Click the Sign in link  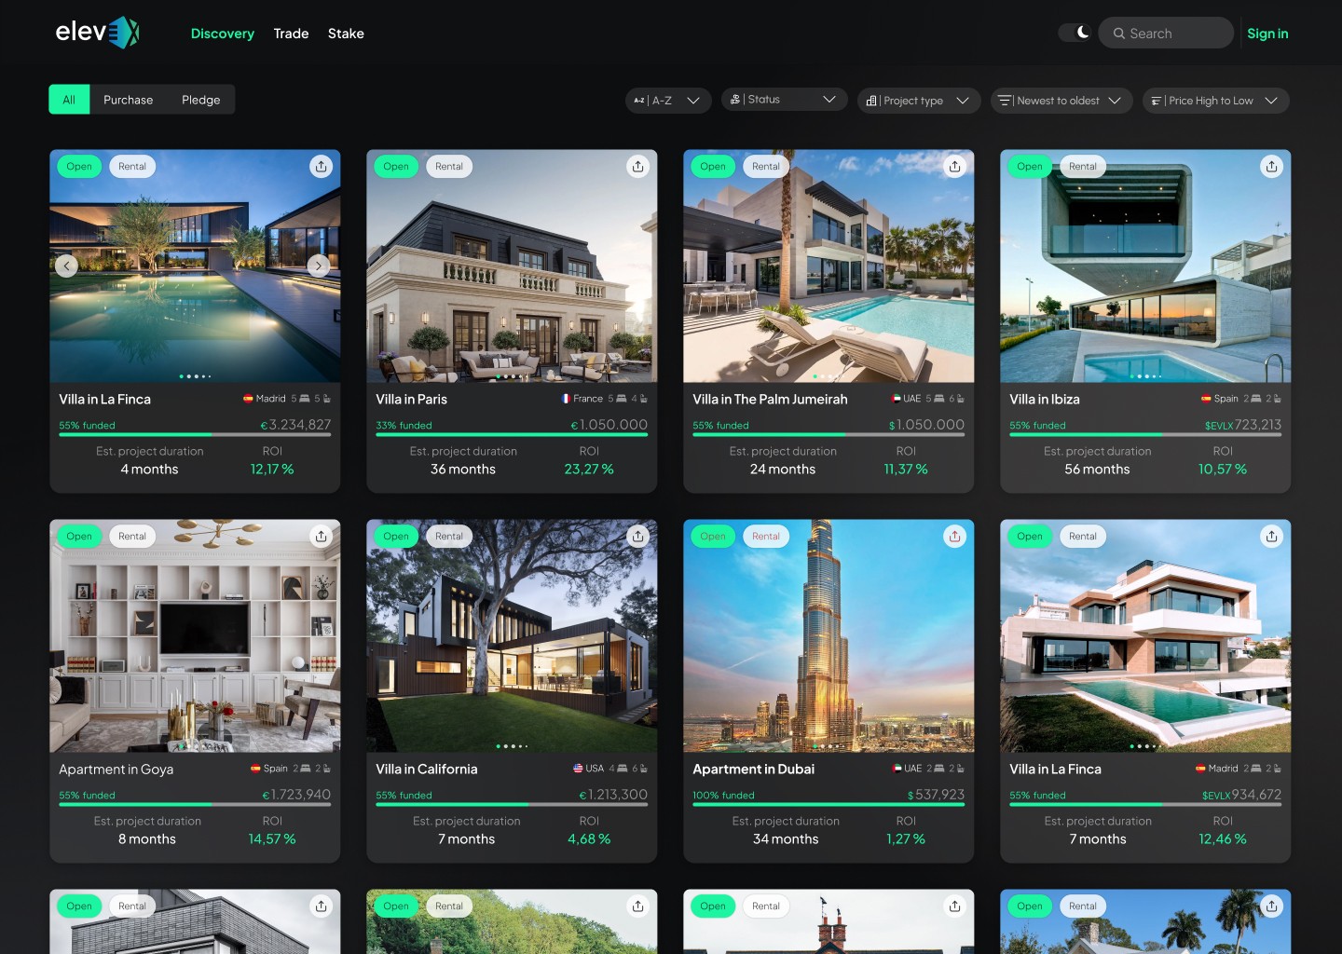click(1267, 34)
